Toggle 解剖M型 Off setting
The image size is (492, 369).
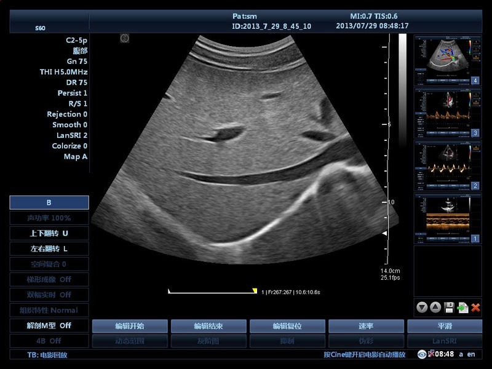point(49,325)
